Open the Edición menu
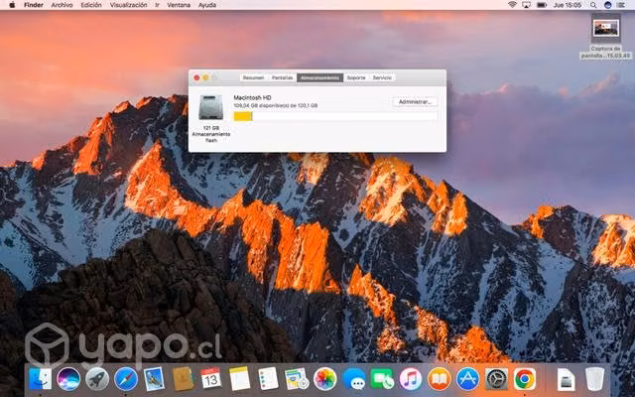This screenshot has width=635, height=397. click(91, 5)
